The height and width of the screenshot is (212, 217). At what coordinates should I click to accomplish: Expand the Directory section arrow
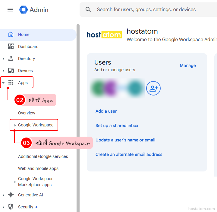(3, 59)
